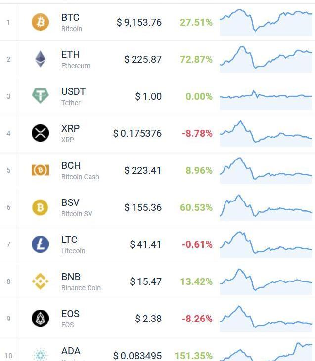The image size is (315, 361).
Task: Click the Tether logo icon
Action: pos(41,96)
